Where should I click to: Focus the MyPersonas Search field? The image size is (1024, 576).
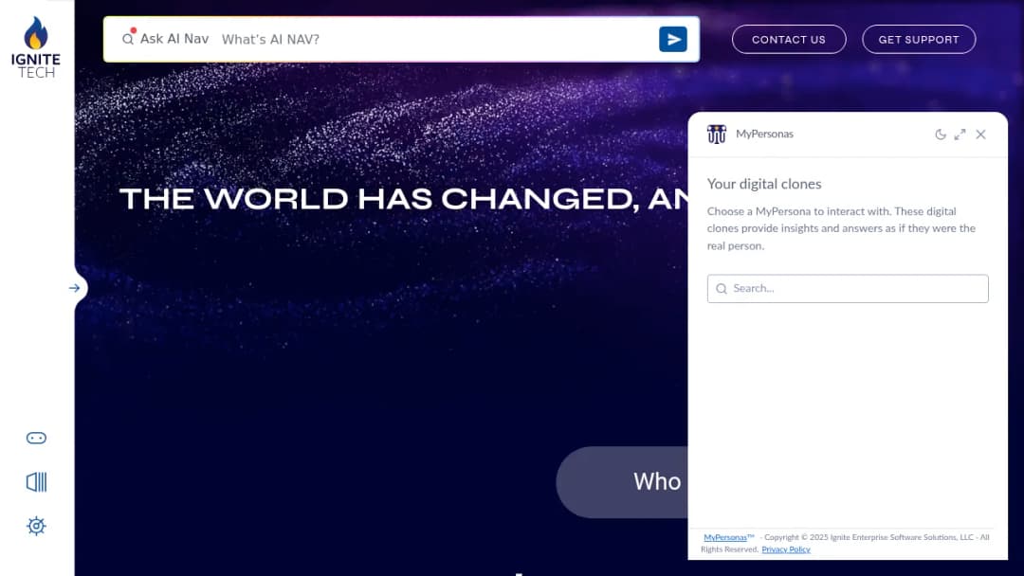(x=848, y=288)
